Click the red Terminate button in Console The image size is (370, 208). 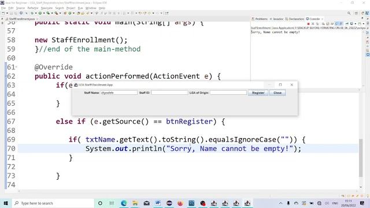(308, 24)
